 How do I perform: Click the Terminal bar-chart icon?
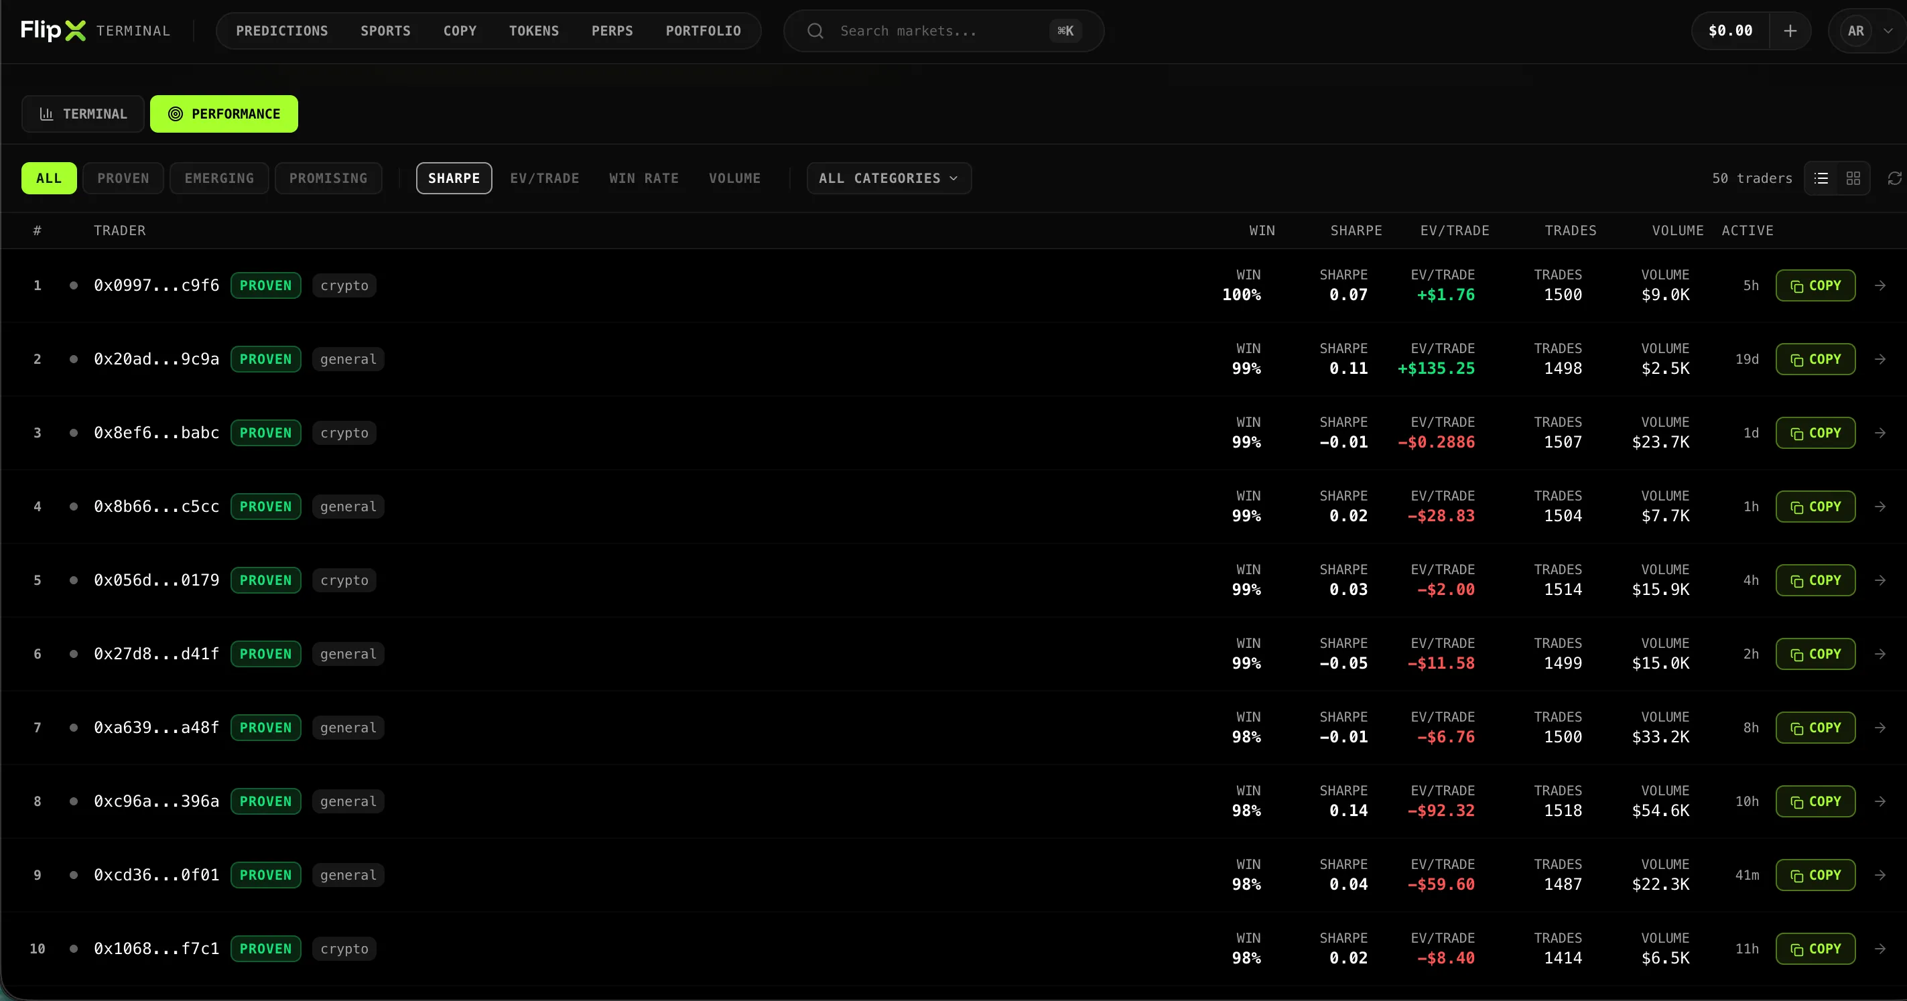coord(47,113)
